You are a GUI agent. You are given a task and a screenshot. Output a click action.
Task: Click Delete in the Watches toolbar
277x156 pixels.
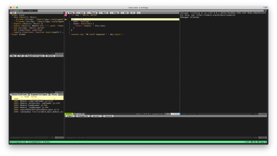pyautogui.click(x=50, y=56)
